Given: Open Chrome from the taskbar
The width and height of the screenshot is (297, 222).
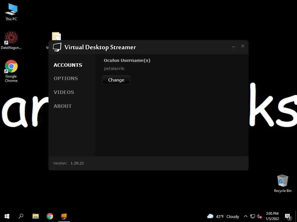Looking at the screenshot, I should [x=50, y=216].
